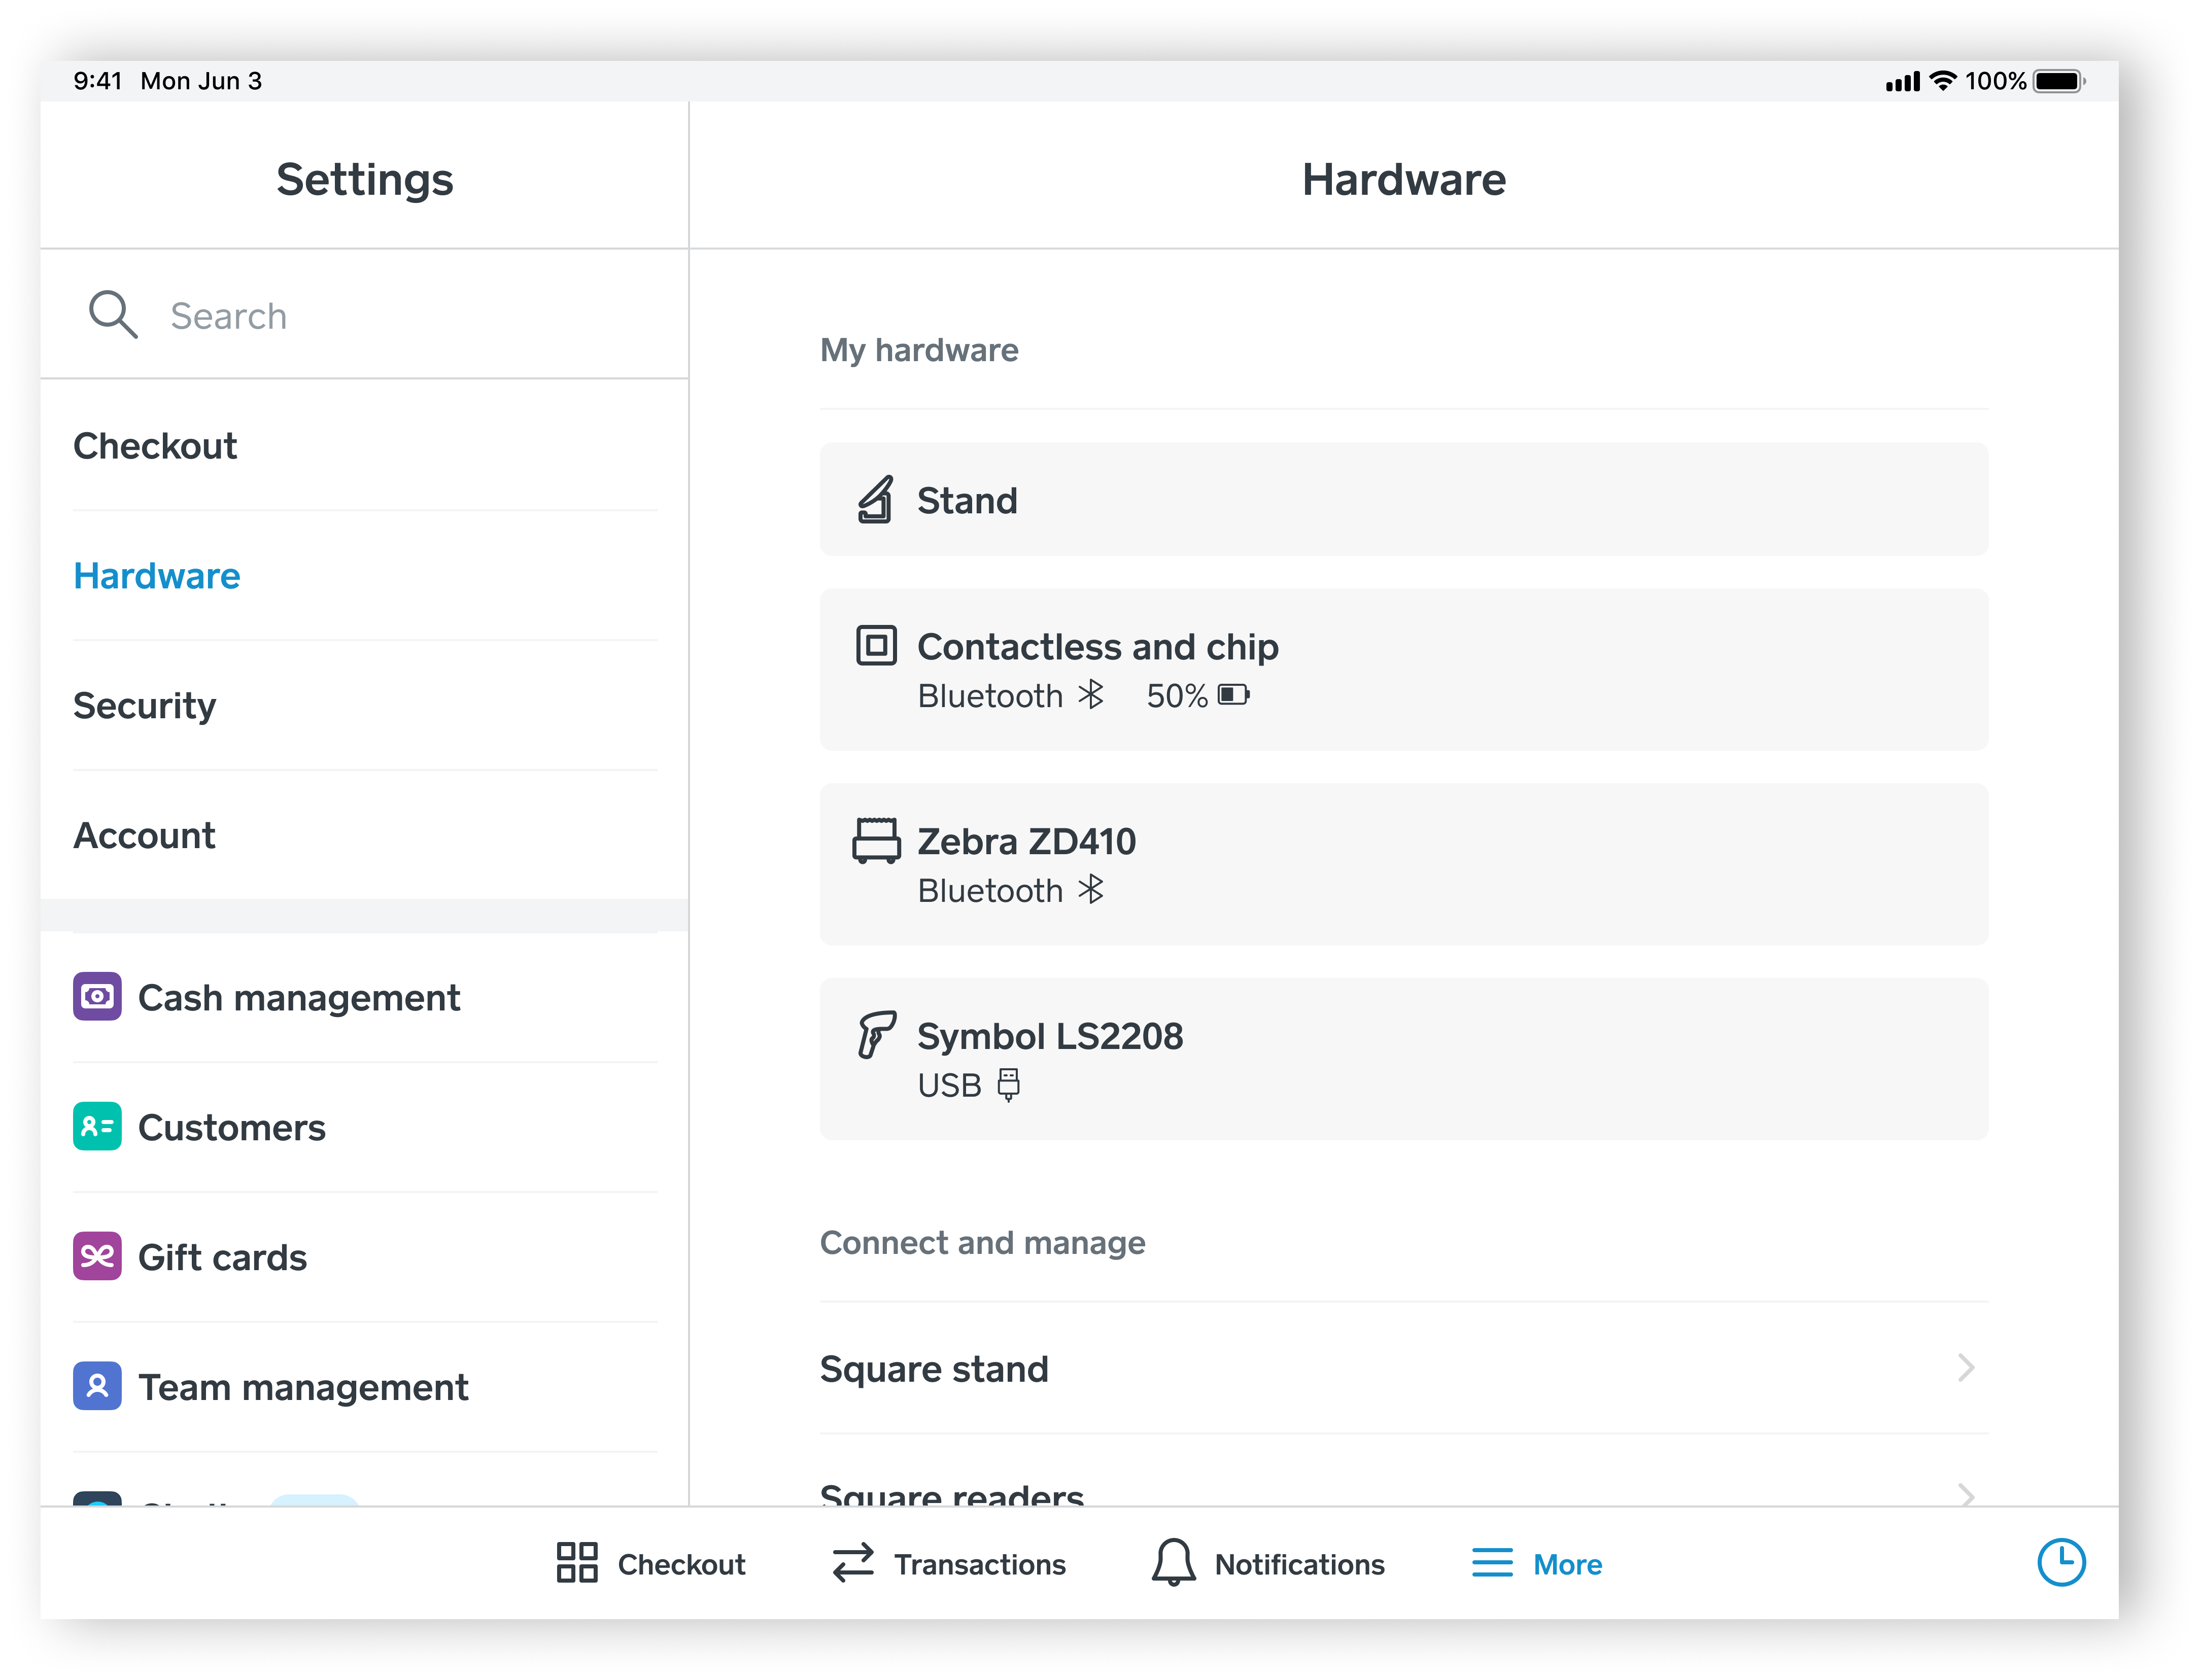Click the Notifications bell icon
This screenshot has height=1680, width=2200.
click(1173, 1563)
